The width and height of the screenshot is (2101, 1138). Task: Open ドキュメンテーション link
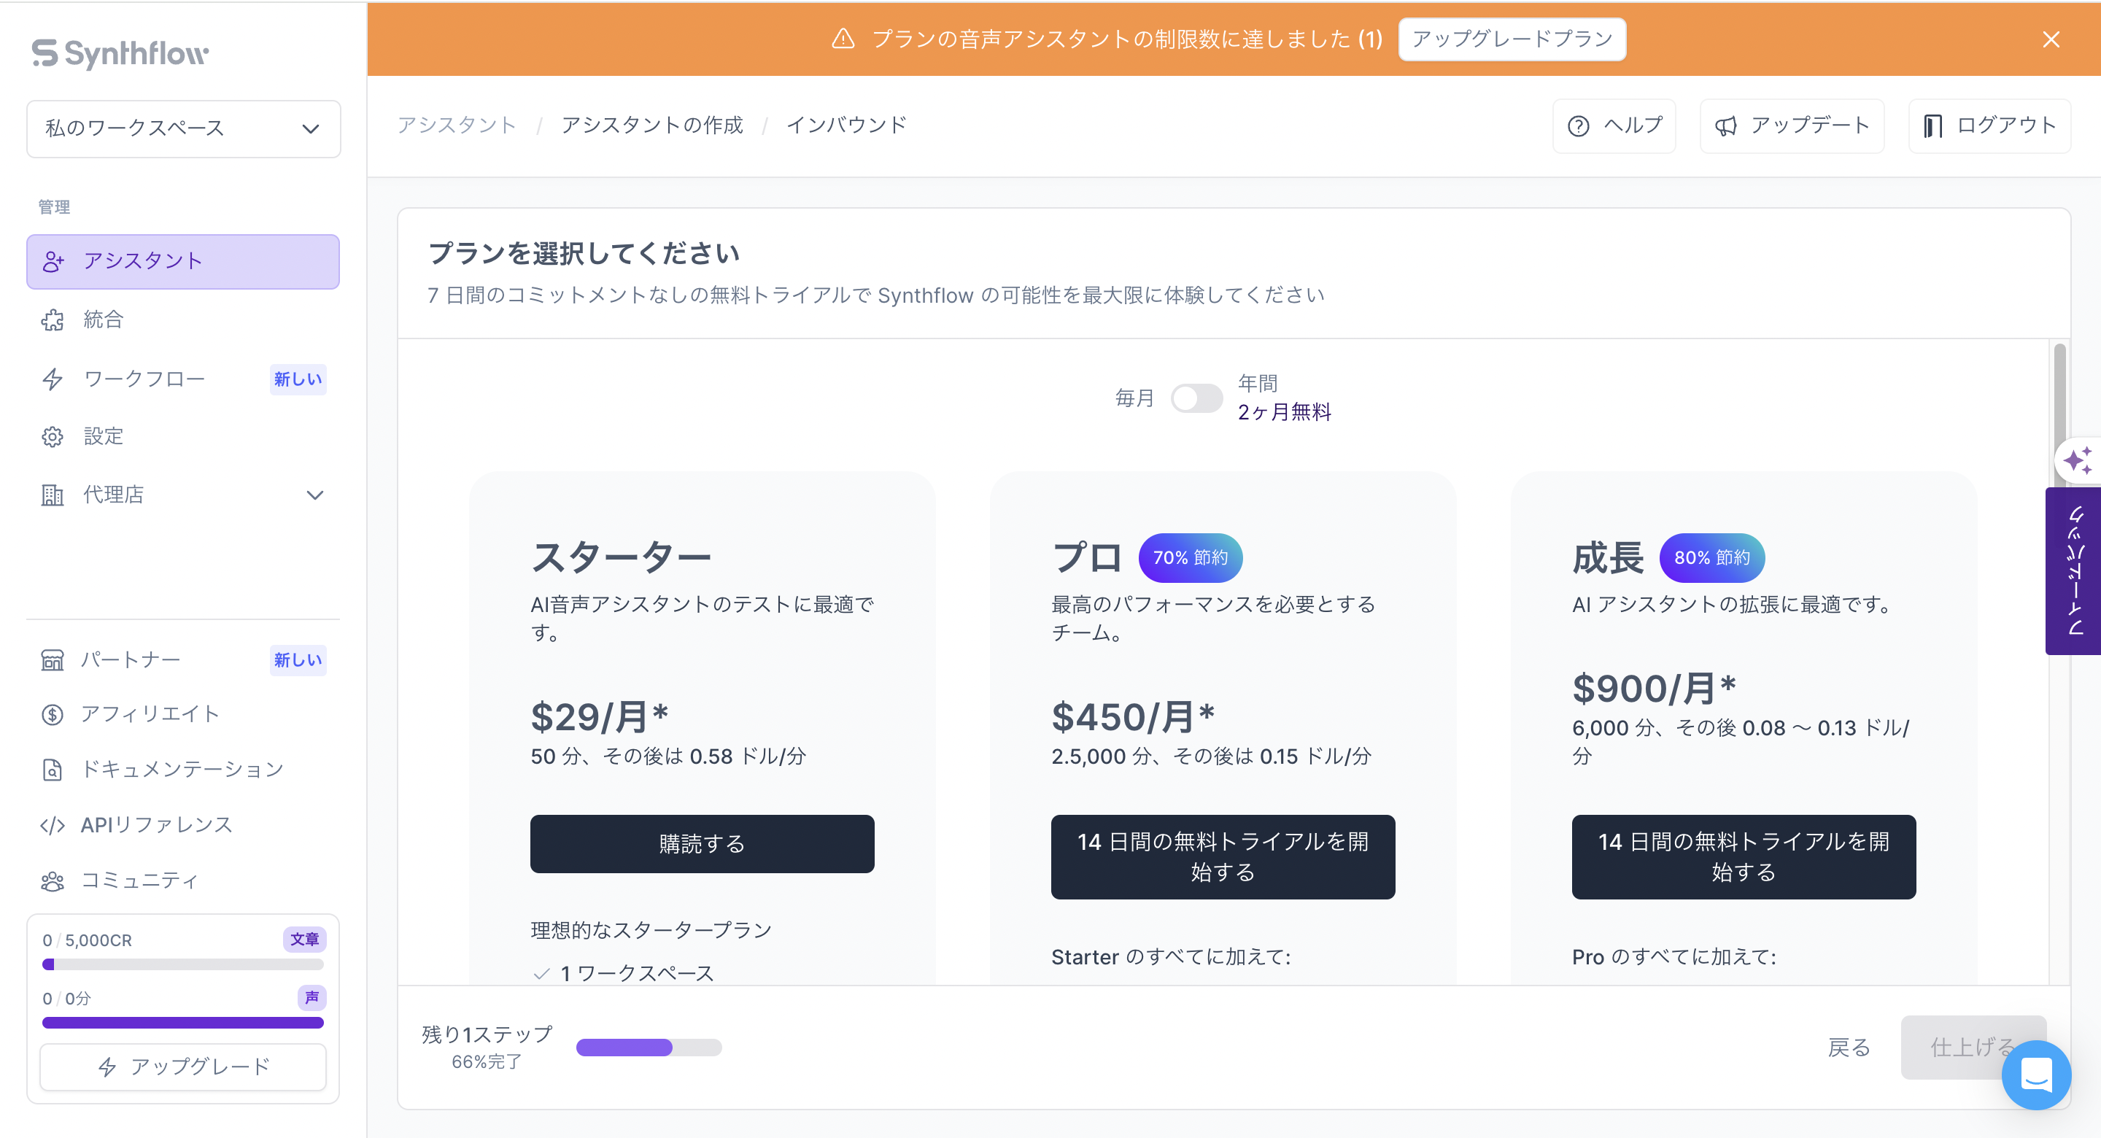tap(184, 770)
